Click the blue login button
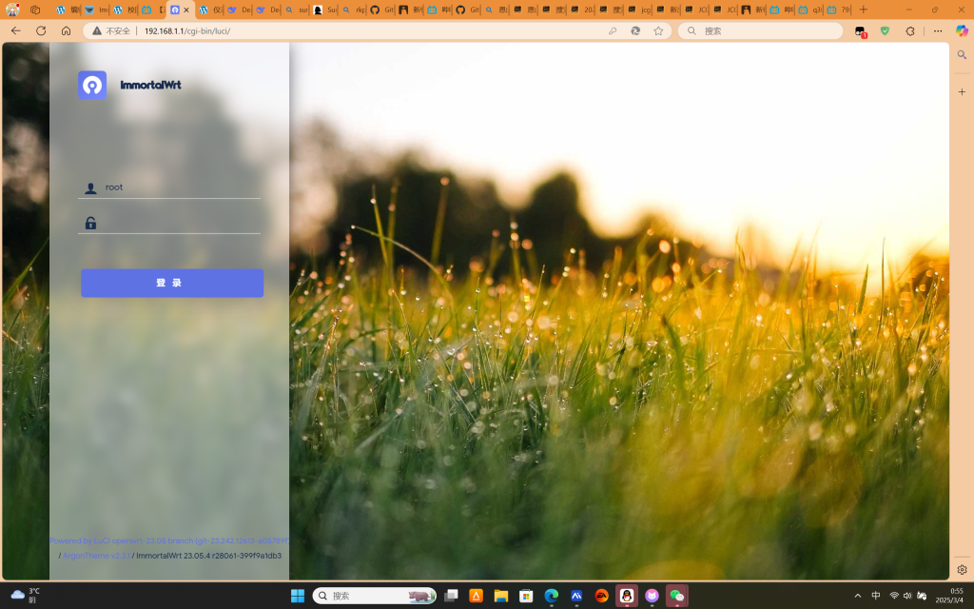The width and height of the screenshot is (974, 609). 172,283
